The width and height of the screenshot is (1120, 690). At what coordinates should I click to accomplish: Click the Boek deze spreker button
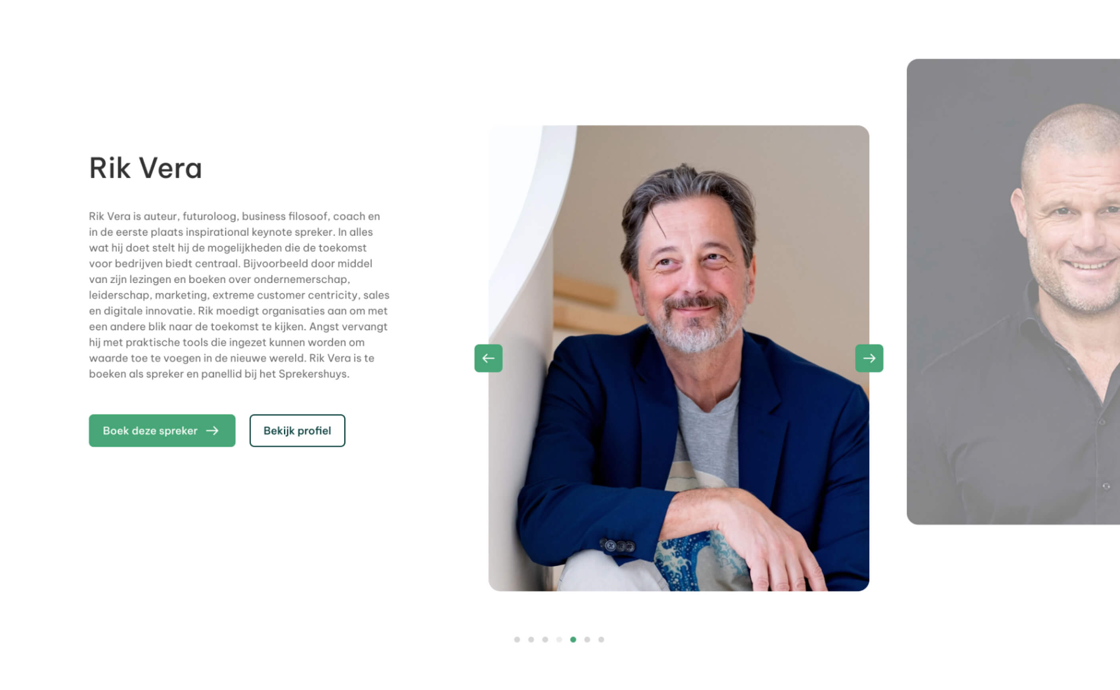coord(162,431)
